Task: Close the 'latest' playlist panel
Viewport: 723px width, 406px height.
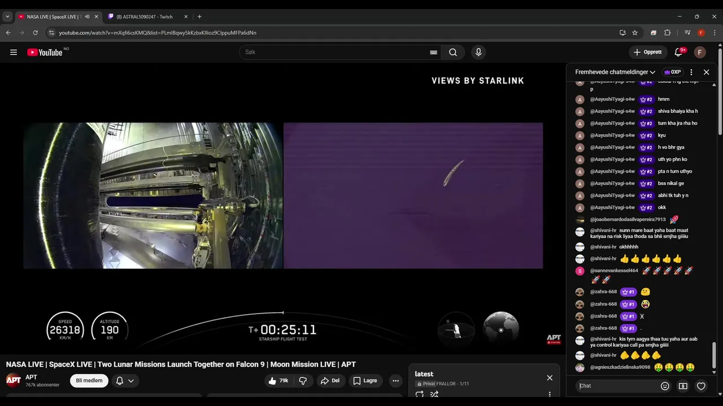Action: point(550,378)
